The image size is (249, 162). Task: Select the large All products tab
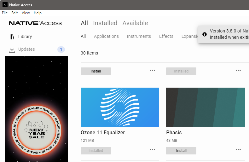[84, 23]
